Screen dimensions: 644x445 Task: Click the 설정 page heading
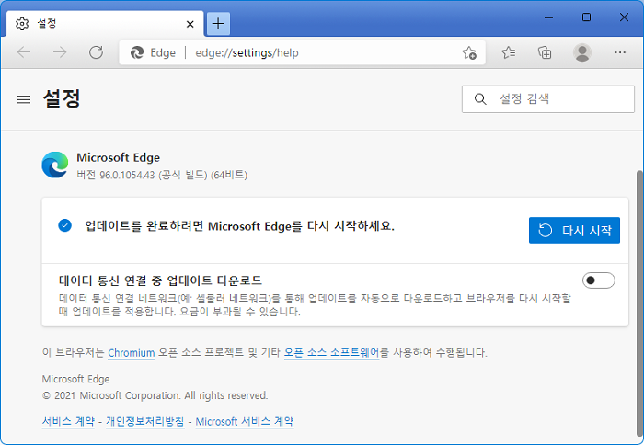coord(62,98)
